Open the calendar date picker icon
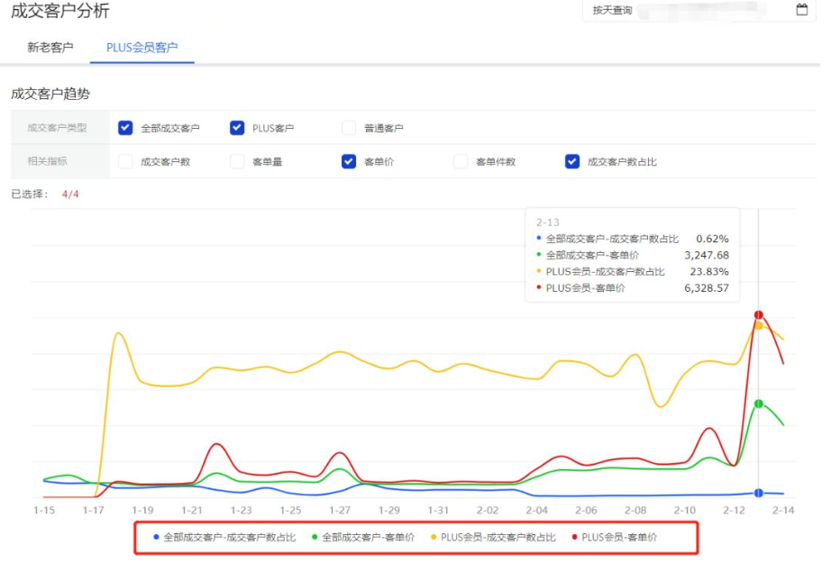This screenshot has width=831, height=563. (x=802, y=10)
